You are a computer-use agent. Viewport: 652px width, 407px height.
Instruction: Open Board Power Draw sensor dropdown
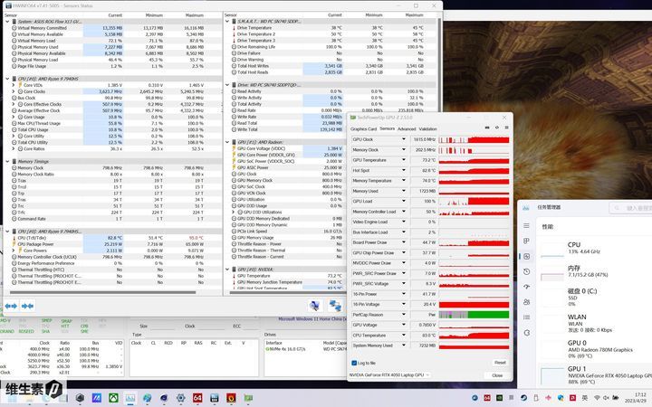tap(403, 242)
